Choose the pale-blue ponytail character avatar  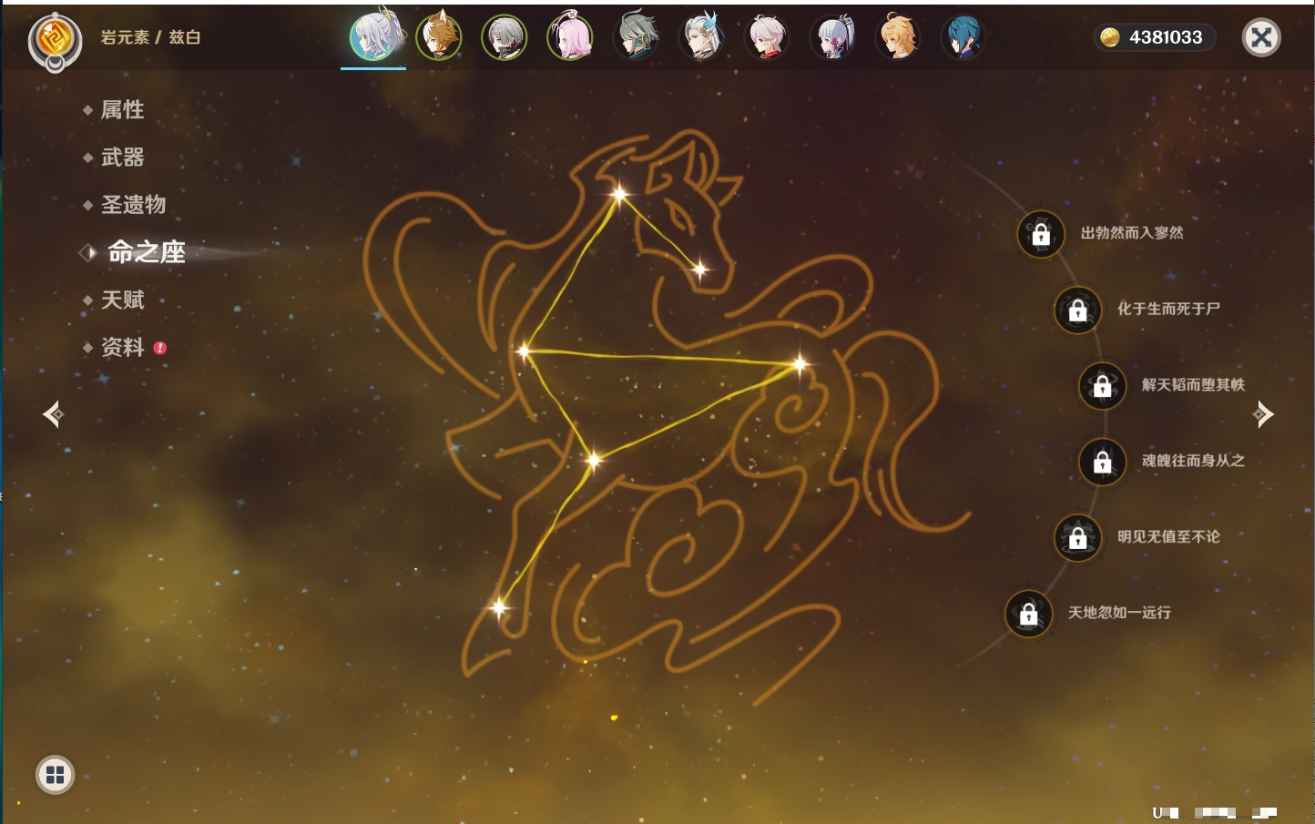pos(832,37)
